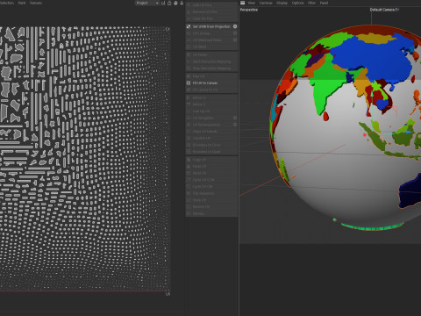Choose the Clear UV Pins command

(212, 18)
